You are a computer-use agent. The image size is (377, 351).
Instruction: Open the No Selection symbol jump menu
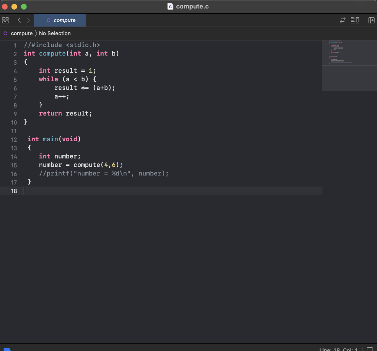coord(54,33)
